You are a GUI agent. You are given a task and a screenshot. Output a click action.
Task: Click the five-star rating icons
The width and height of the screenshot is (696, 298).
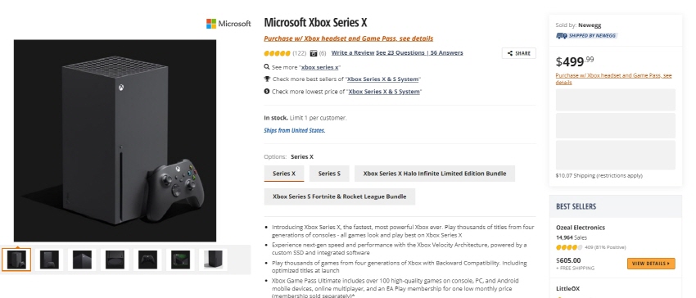click(277, 53)
